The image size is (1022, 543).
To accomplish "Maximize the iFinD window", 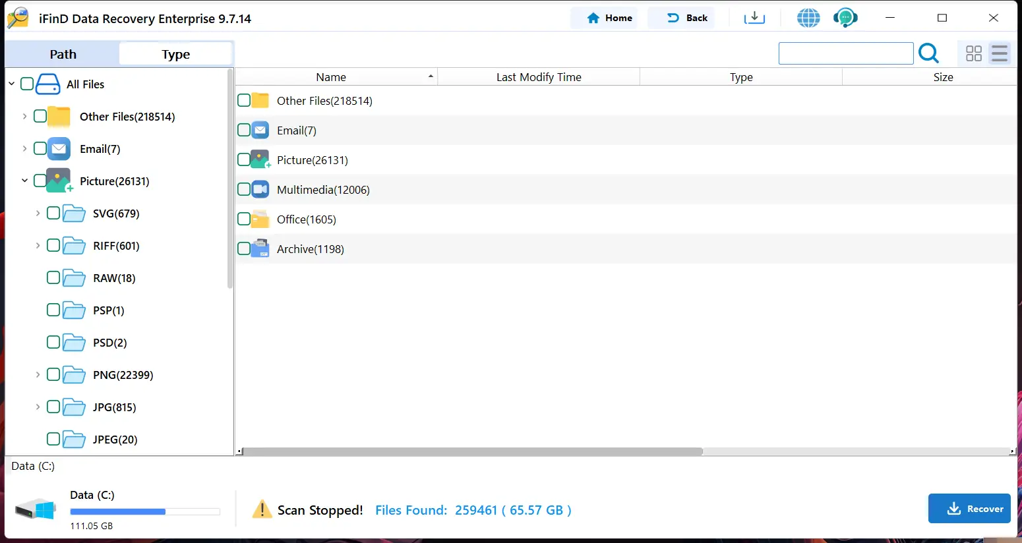I will pyautogui.click(x=942, y=18).
